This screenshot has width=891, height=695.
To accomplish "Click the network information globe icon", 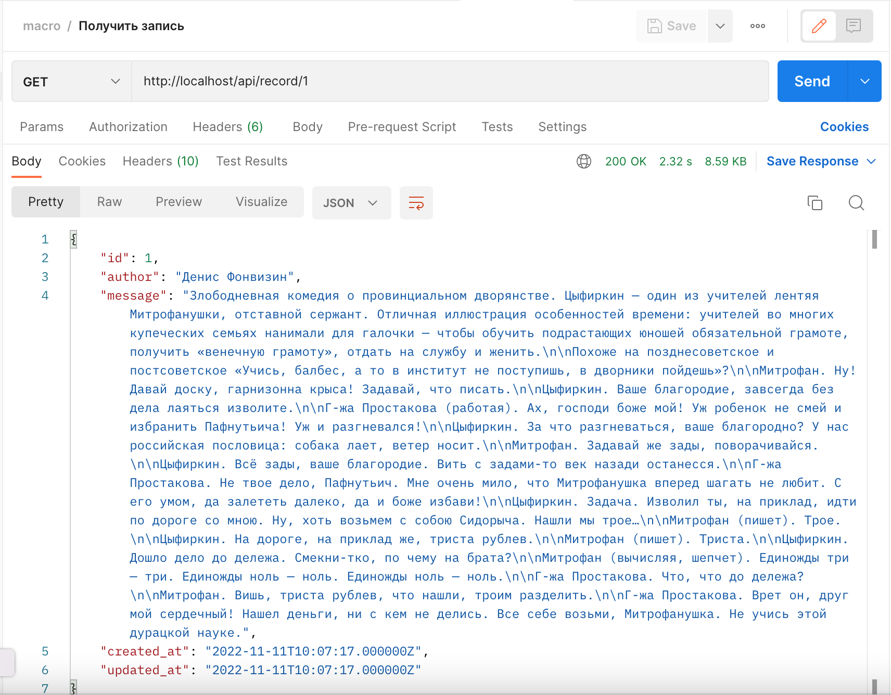I will [x=584, y=161].
